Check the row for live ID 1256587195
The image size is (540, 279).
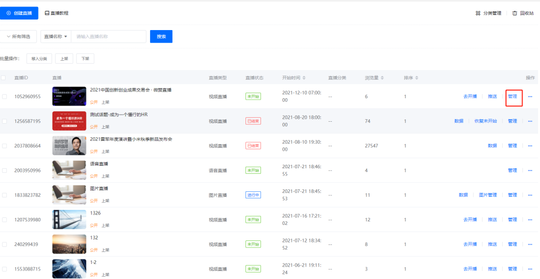[x=4, y=121]
